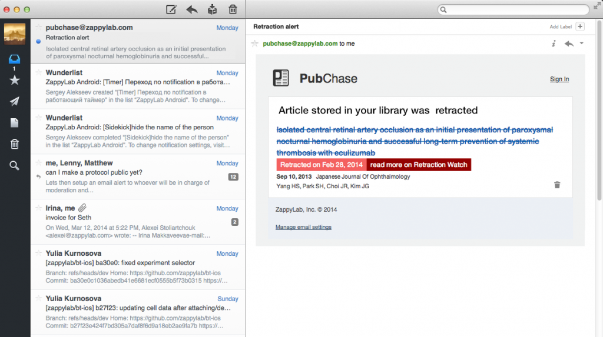Click Retraction alert subject header
Image resolution: width=603 pixels, height=337 pixels.
pos(276,26)
